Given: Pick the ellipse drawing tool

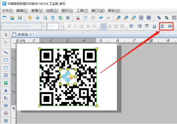Looking at the screenshot, I should coord(6,68).
